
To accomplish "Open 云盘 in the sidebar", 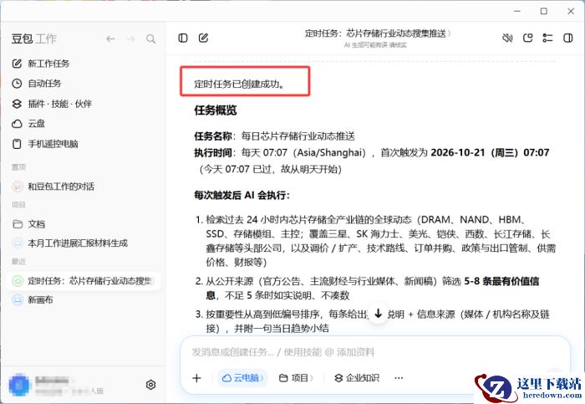I will (28, 124).
